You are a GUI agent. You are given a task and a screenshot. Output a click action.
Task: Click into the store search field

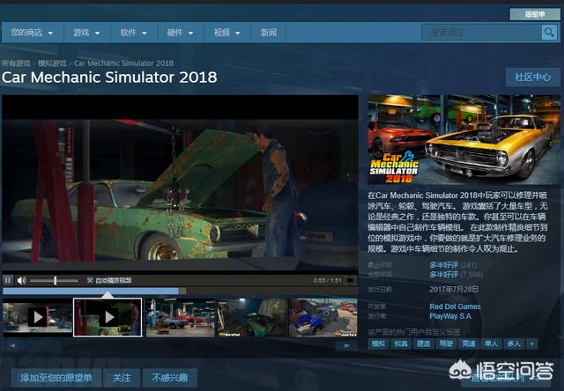tap(482, 33)
